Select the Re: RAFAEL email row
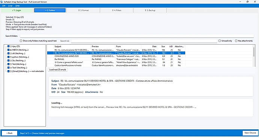Screen dimensions: 259x138 [x=116, y=59]
